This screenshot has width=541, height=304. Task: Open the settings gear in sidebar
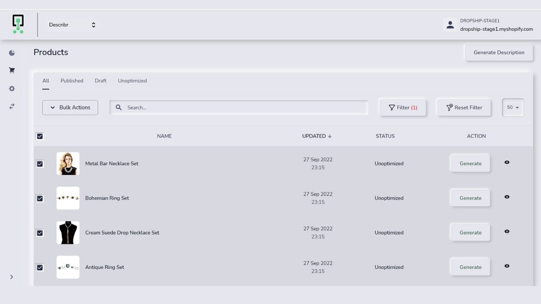click(12, 89)
